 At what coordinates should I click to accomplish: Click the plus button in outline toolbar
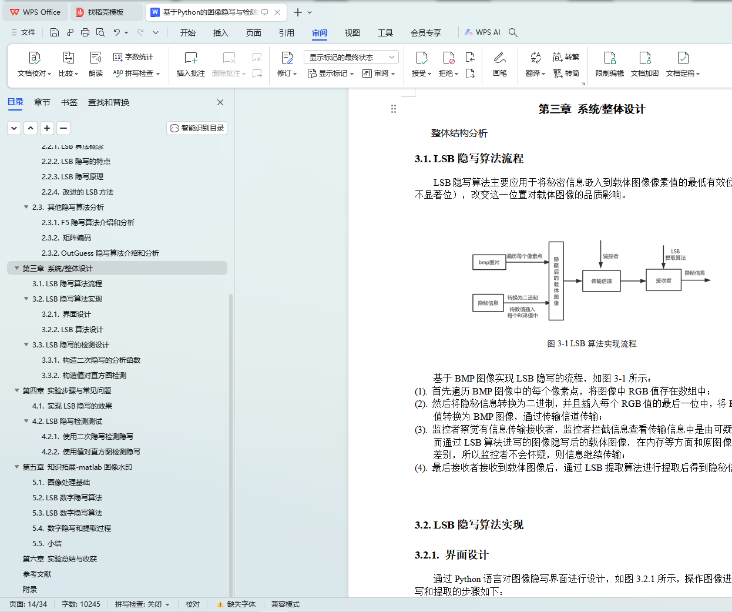point(48,128)
